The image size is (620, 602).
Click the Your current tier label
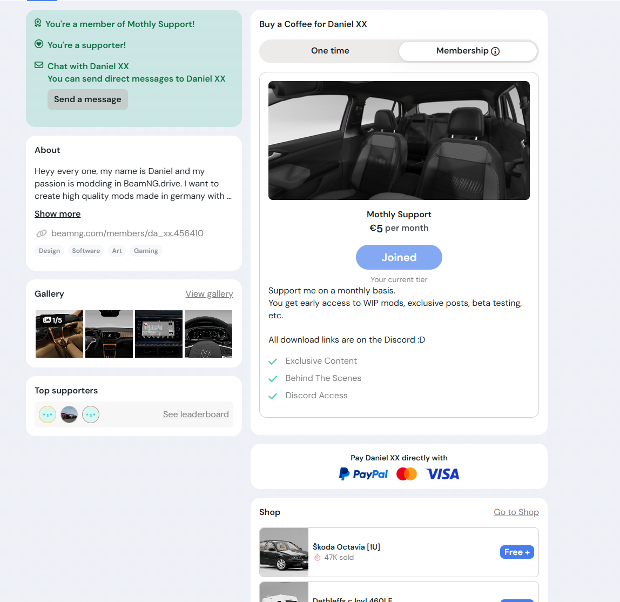click(x=399, y=279)
